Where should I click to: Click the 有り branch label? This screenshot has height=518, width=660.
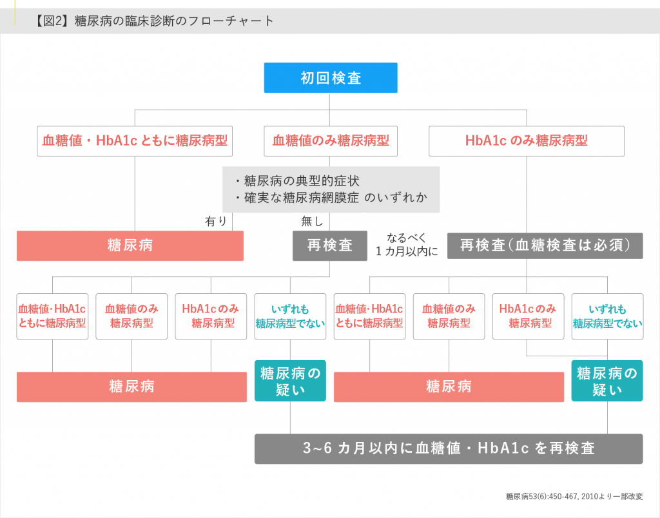click(216, 221)
